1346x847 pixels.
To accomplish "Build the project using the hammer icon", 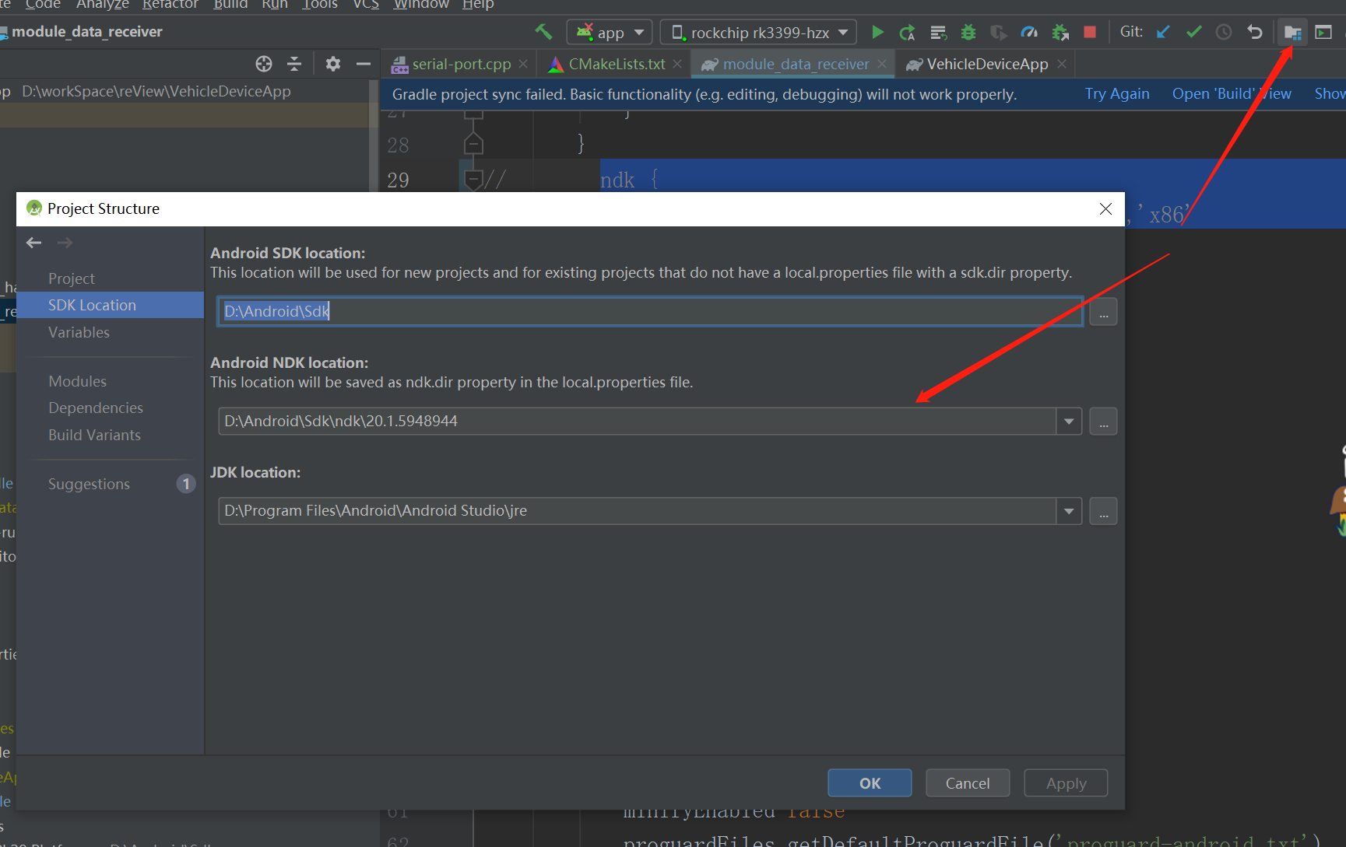I will tap(543, 32).
